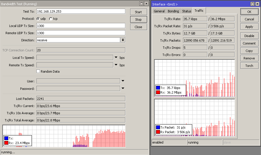The image size is (261, 155).
Task: Expand the Local Tx Speed arrow
Action: 116,57
